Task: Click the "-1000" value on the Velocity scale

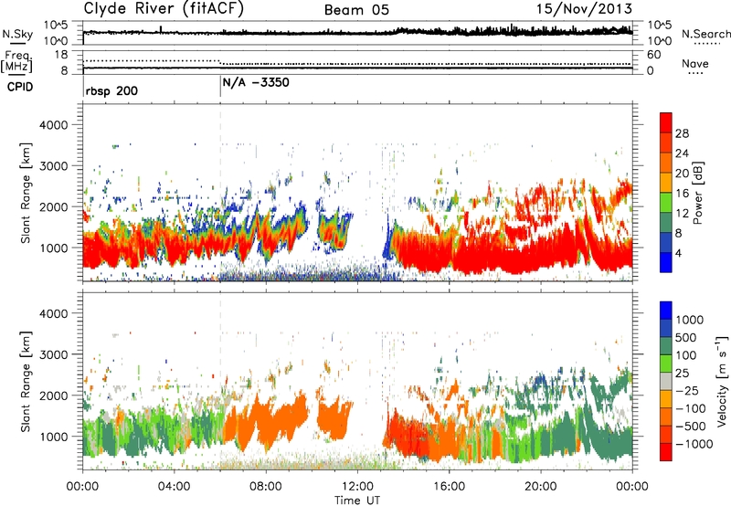Action: [694, 444]
